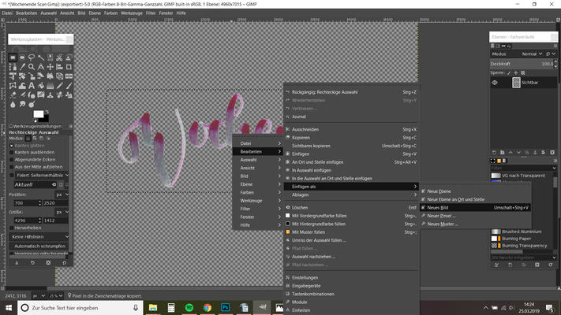
Task: Enable the Kanten ausblenden checkbox
Action: point(12,151)
